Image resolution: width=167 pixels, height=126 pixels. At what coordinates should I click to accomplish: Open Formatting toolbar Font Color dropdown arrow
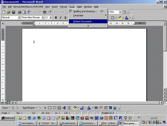point(130,18)
